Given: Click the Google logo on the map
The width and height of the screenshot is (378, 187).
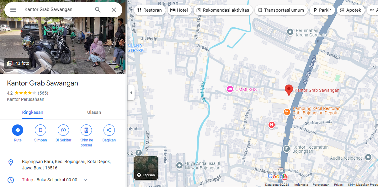Looking at the screenshot, I should 278,177.
